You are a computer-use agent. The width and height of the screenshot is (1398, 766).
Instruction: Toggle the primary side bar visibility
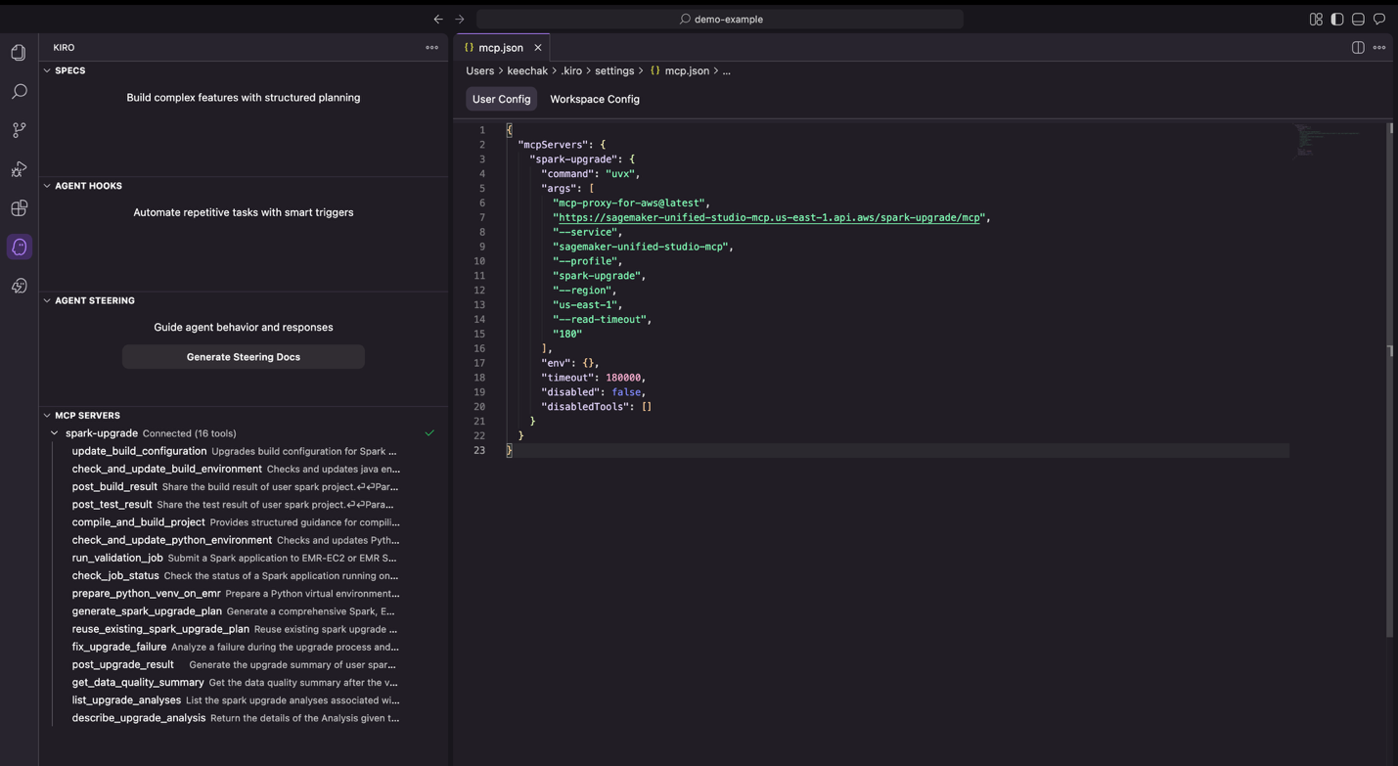[1337, 20]
